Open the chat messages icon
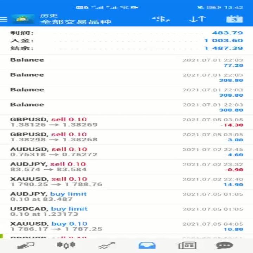Viewport: 253px width, 253px height. (x=225, y=245)
